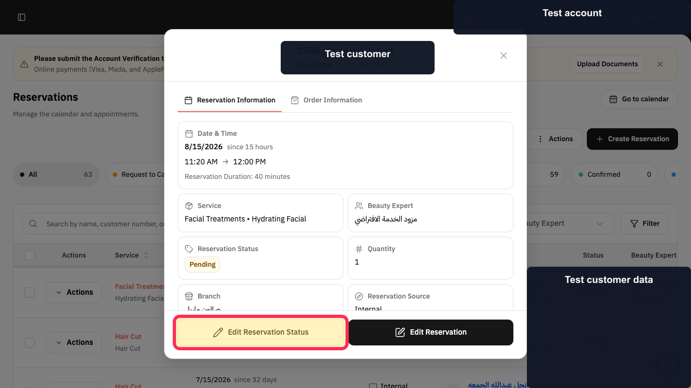691x388 pixels.
Task: Click the plus icon on Create Reservation
Action: click(600, 139)
